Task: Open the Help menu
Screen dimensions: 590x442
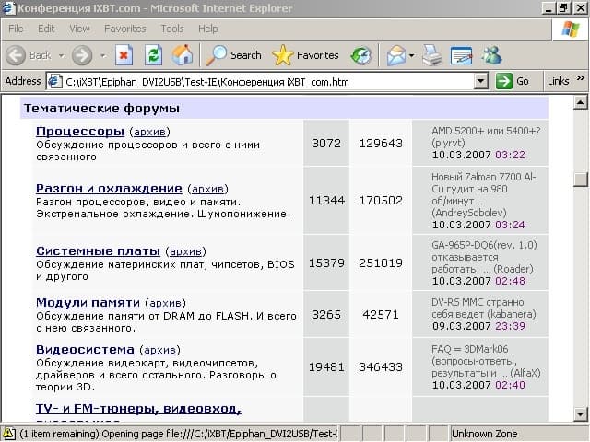Action: point(208,29)
